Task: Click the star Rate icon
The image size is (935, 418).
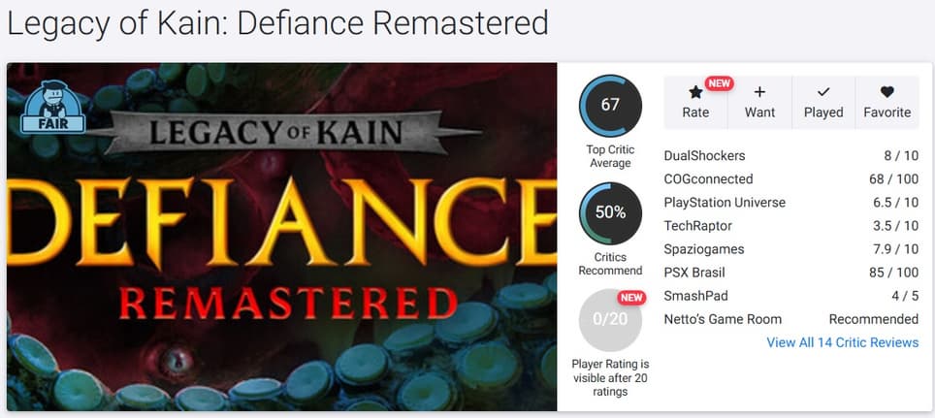Action: pyautogui.click(x=695, y=93)
